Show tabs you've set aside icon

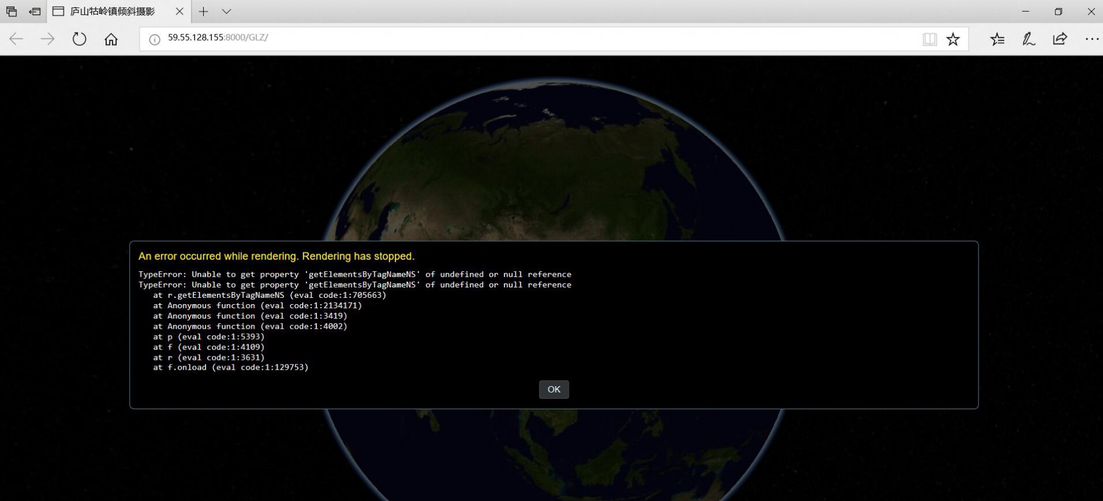click(x=11, y=12)
